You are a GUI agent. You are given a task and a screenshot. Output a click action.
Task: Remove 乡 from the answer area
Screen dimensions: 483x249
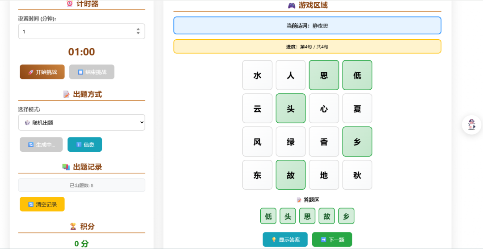point(346,216)
